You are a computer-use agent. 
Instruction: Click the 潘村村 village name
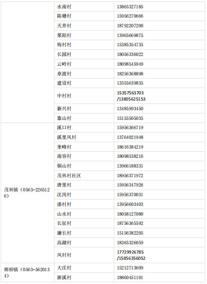click(64, 204)
